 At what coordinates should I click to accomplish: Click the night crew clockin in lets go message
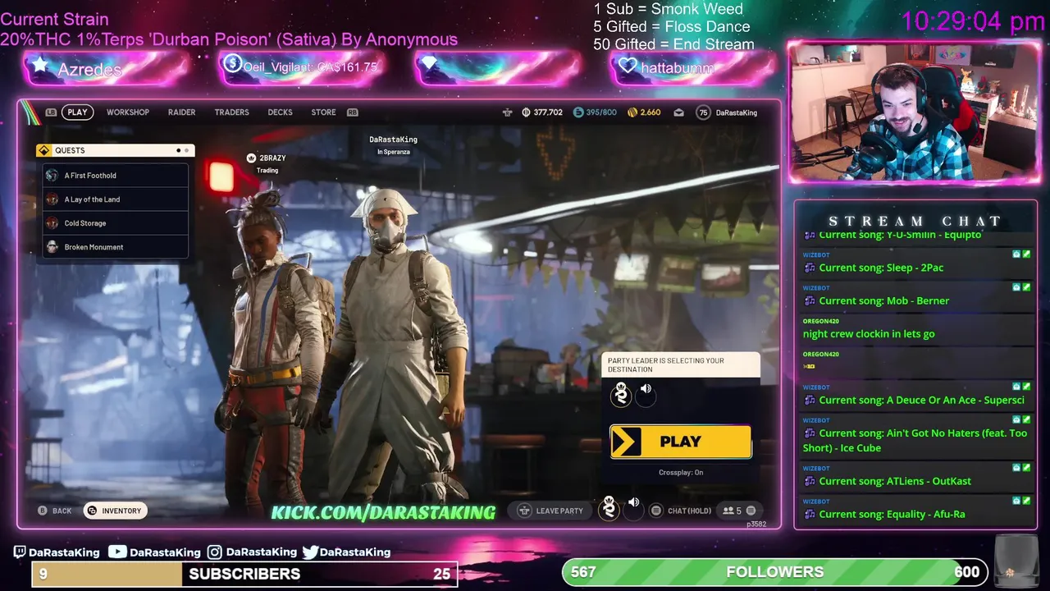[869, 334]
